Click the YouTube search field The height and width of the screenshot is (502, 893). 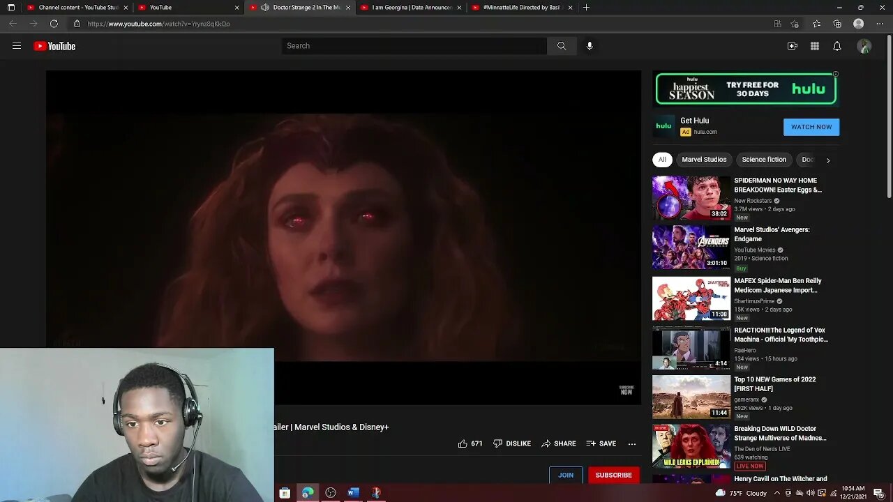(x=414, y=46)
